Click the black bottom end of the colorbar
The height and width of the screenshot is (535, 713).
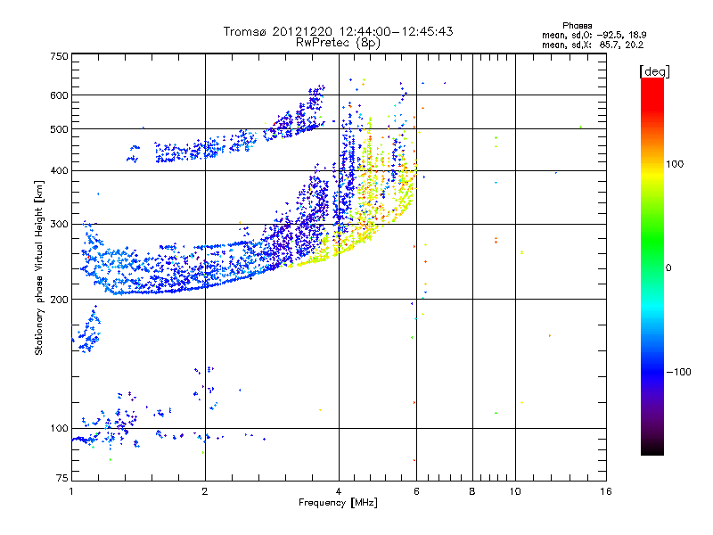(x=652, y=449)
